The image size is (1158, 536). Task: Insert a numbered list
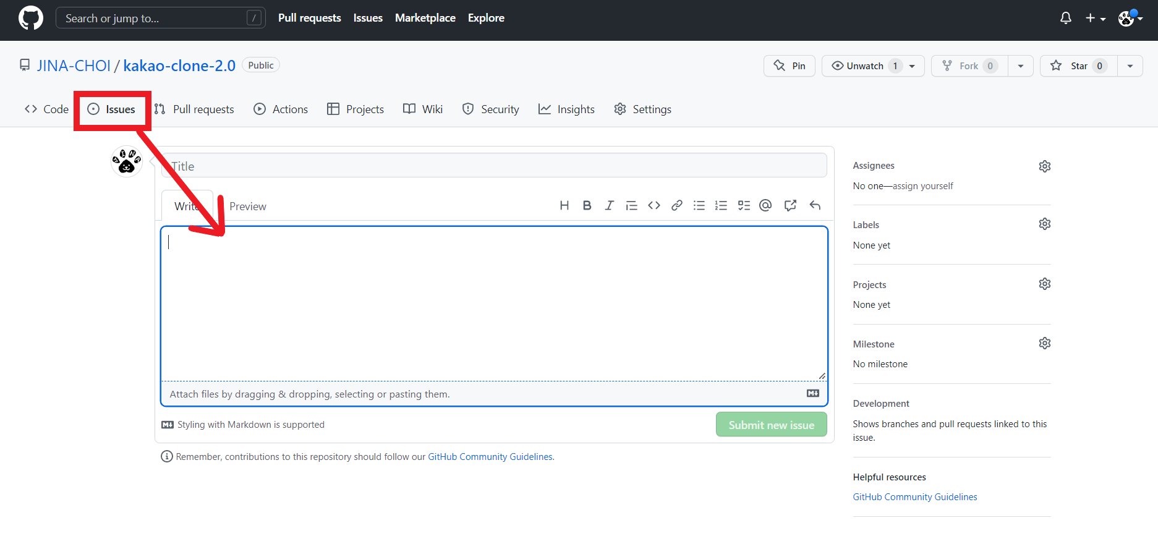point(721,205)
